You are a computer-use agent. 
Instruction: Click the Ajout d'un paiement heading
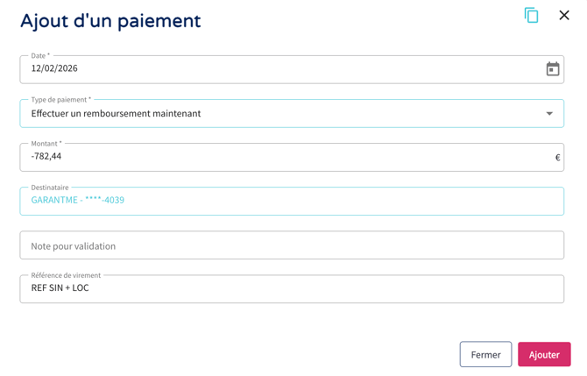(110, 21)
